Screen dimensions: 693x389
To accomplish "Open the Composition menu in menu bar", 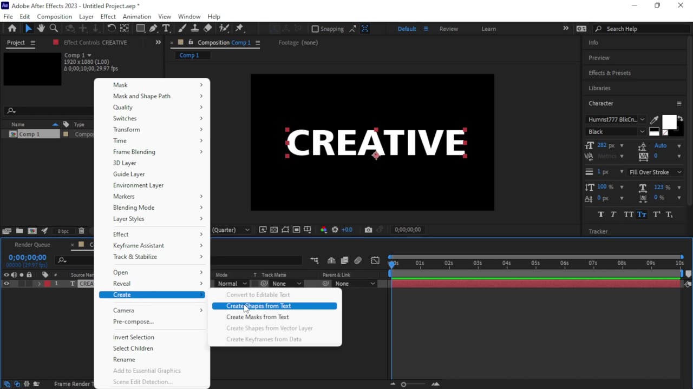I will [54, 17].
